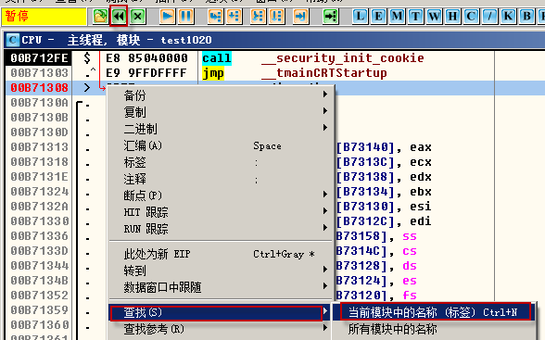The height and width of the screenshot is (340, 545).
Task: Select address 00B71313 row
Action: click(39, 147)
